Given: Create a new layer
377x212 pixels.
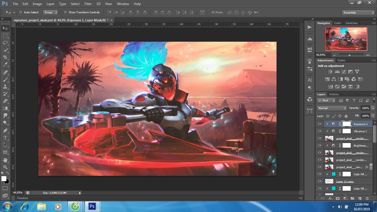Looking at the screenshot, I should [x=360, y=198].
